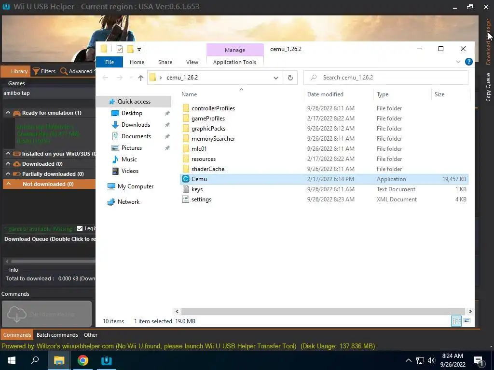Select Quick access in navigation pane
Image resolution: width=494 pixels, height=370 pixels.
[x=134, y=101]
